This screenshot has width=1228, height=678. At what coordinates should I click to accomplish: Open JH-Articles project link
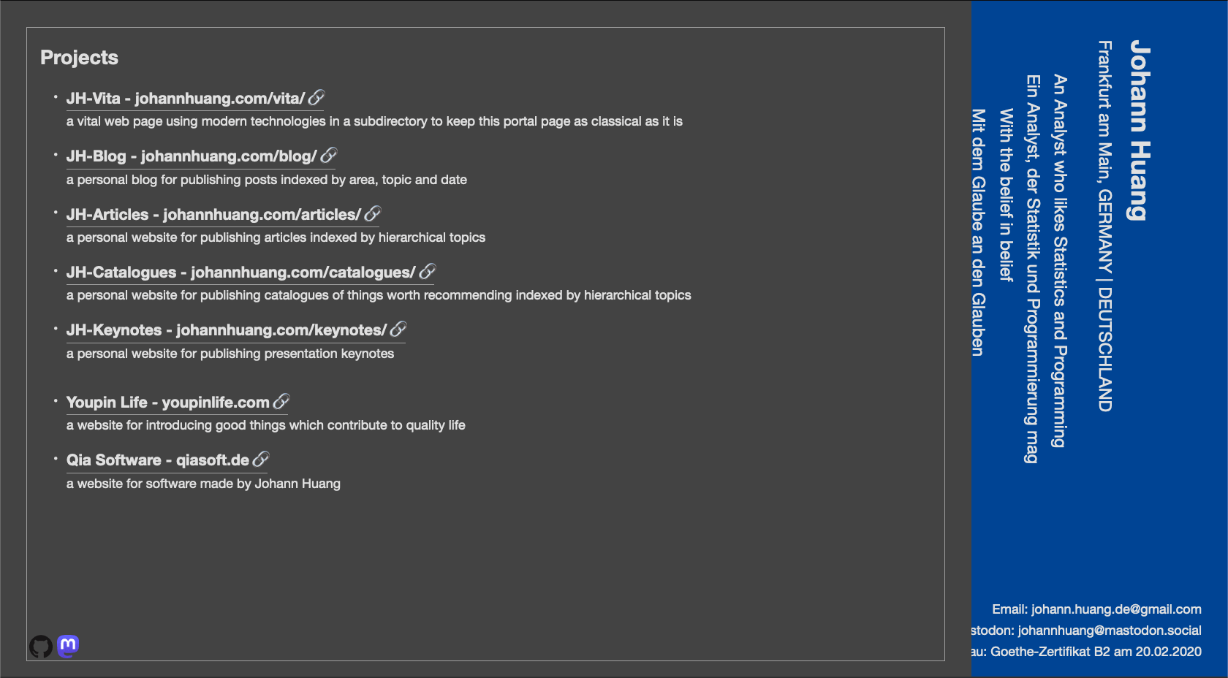213,215
